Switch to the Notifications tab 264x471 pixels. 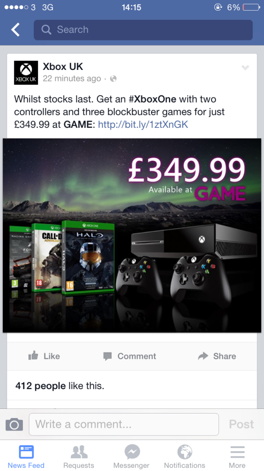tap(185, 456)
